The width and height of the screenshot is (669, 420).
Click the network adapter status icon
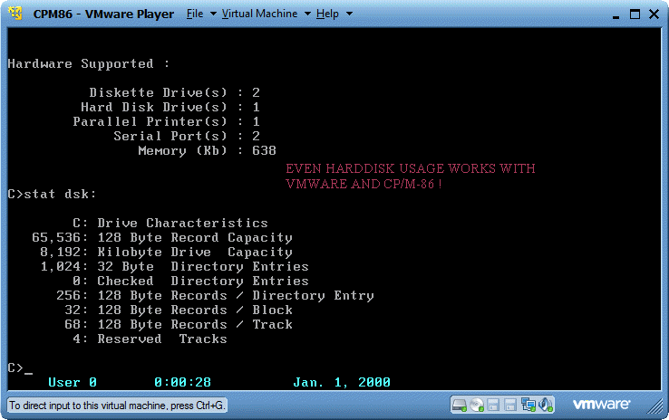pyautogui.click(x=528, y=405)
